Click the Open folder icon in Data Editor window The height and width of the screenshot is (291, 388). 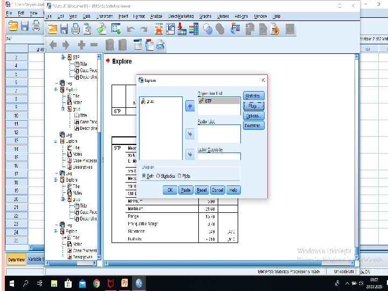click(x=13, y=25)
